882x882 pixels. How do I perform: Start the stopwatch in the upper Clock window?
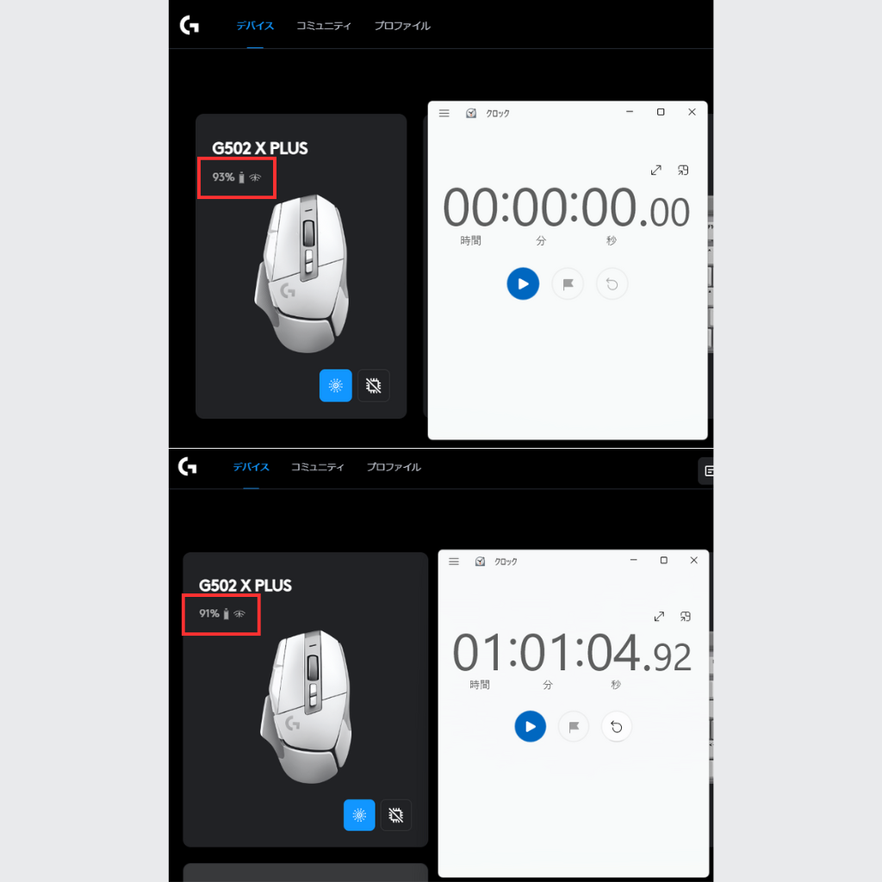click(x=523, y=283)
